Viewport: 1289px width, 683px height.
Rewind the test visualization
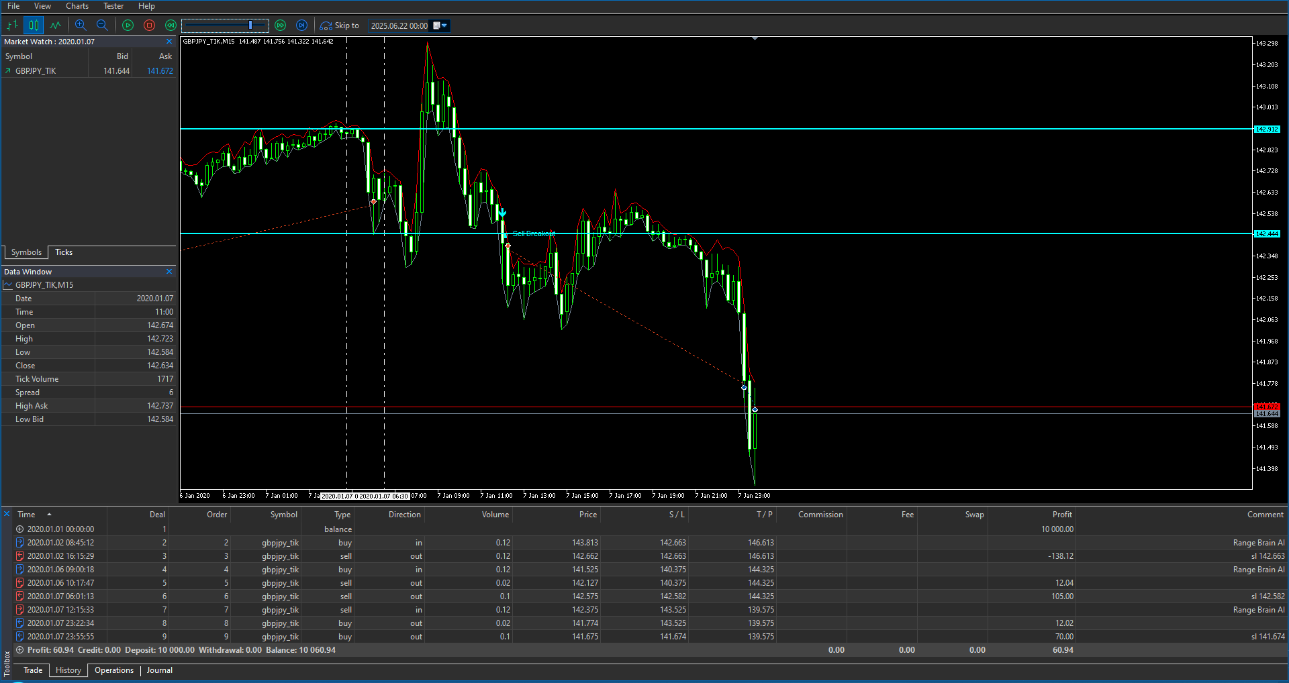(171, 25)
